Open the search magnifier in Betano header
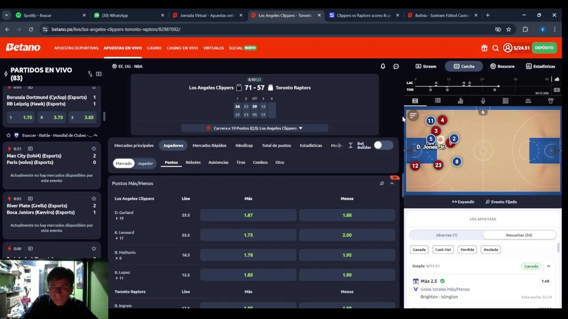The height and width of the screenshot is (319, 568). click(496, 48)
